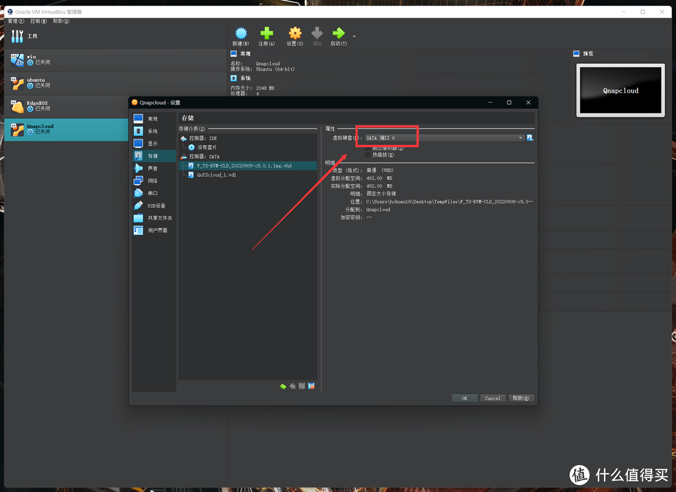Screen dimensions: 676x492
Task: Click the remove controller icon below storage tree
Action: click(293, 386)
